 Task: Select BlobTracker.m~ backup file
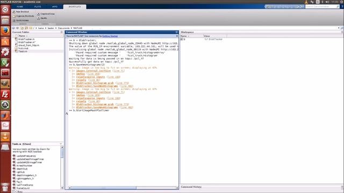[x=27, y=42]
